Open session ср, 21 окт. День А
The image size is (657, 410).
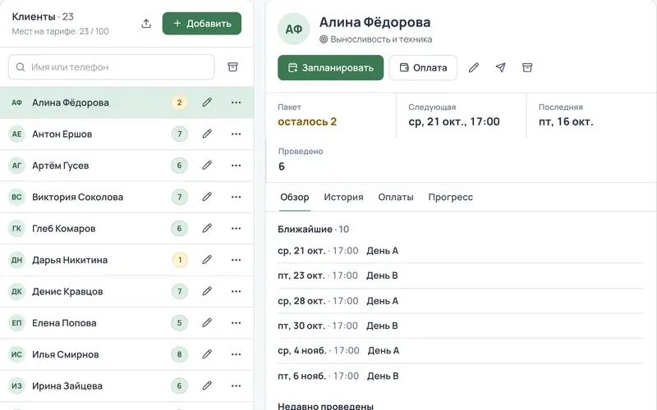point(461,251)
